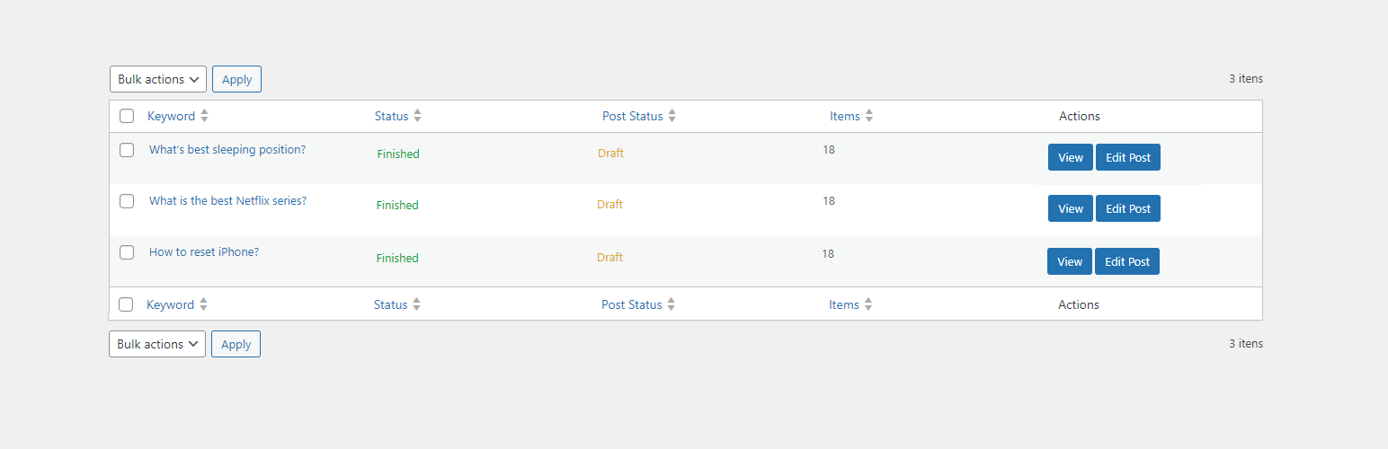Click sort arrows beside bottom Items header
1388x449 pixels.
(x=868, y=304)
